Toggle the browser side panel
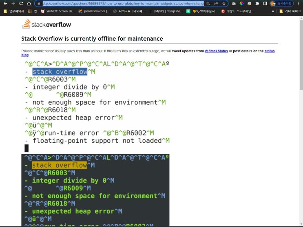This screenshot has width=303, height=227. point(265,3)
